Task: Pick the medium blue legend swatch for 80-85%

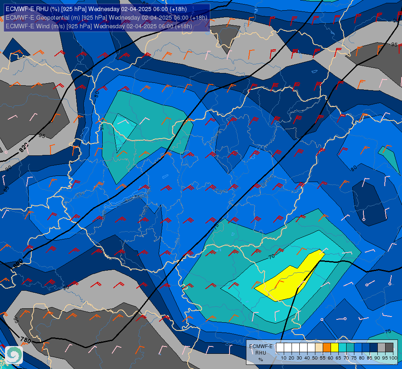Action: 366,348
